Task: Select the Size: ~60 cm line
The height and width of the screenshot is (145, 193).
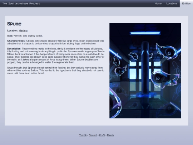Action: pyautogui.click(x=25, y=36)
